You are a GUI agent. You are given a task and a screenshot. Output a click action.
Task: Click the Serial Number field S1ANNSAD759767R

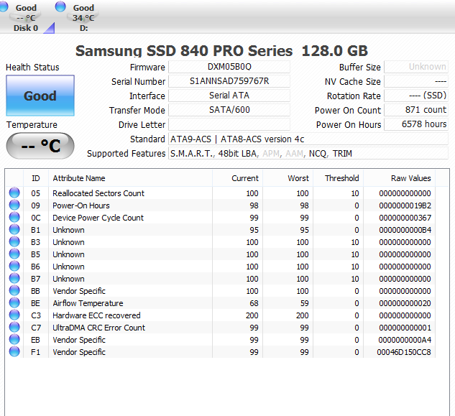229,81
